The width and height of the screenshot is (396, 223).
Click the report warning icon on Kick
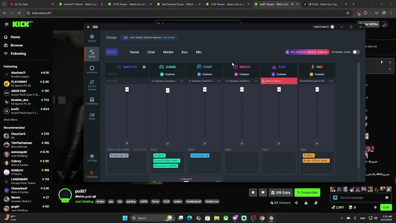coord(306,203)
